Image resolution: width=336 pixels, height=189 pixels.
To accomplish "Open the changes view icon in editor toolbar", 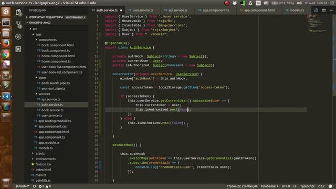I will 316,10.
